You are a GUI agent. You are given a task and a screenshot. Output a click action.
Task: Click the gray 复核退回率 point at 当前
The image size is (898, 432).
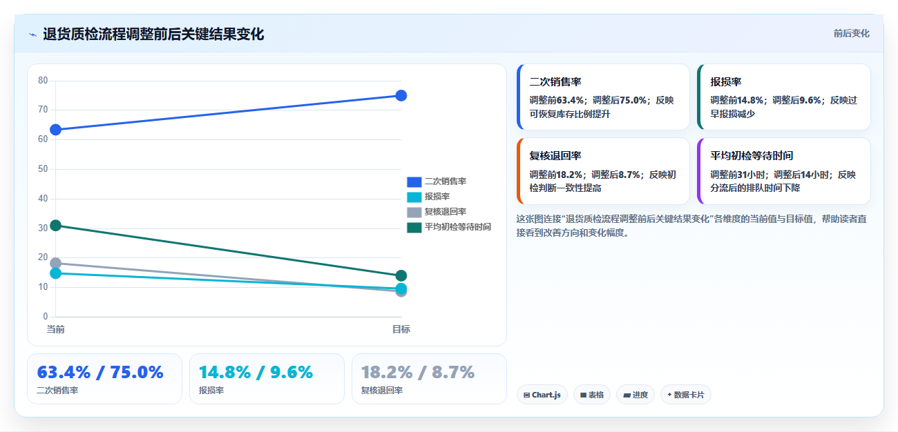[56, 263]
